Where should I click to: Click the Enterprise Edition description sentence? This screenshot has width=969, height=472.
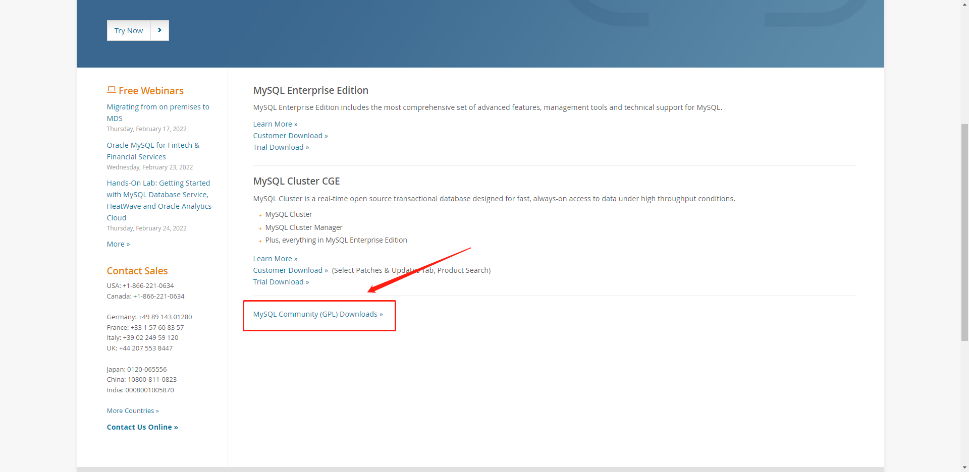pos(488,107)
